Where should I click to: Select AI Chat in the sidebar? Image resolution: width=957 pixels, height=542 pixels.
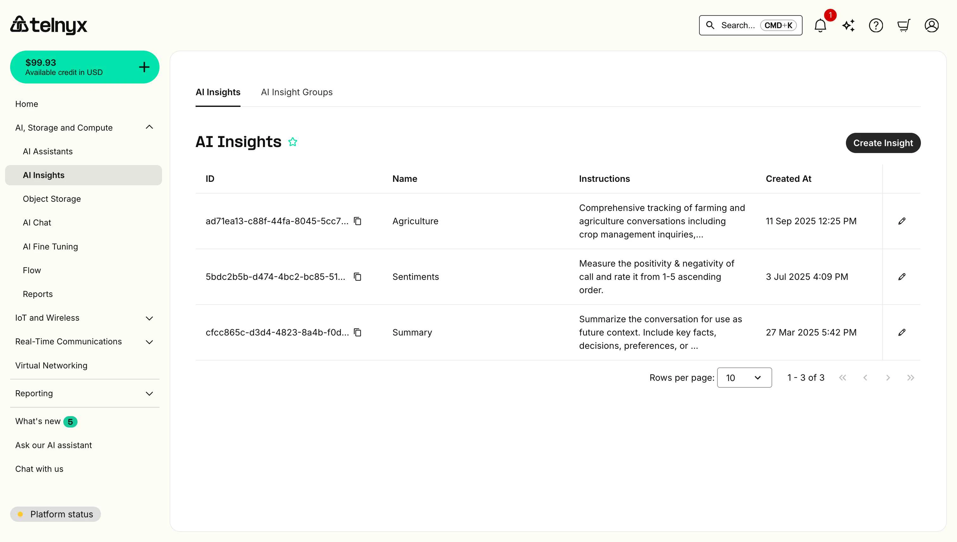pos(37,222)
